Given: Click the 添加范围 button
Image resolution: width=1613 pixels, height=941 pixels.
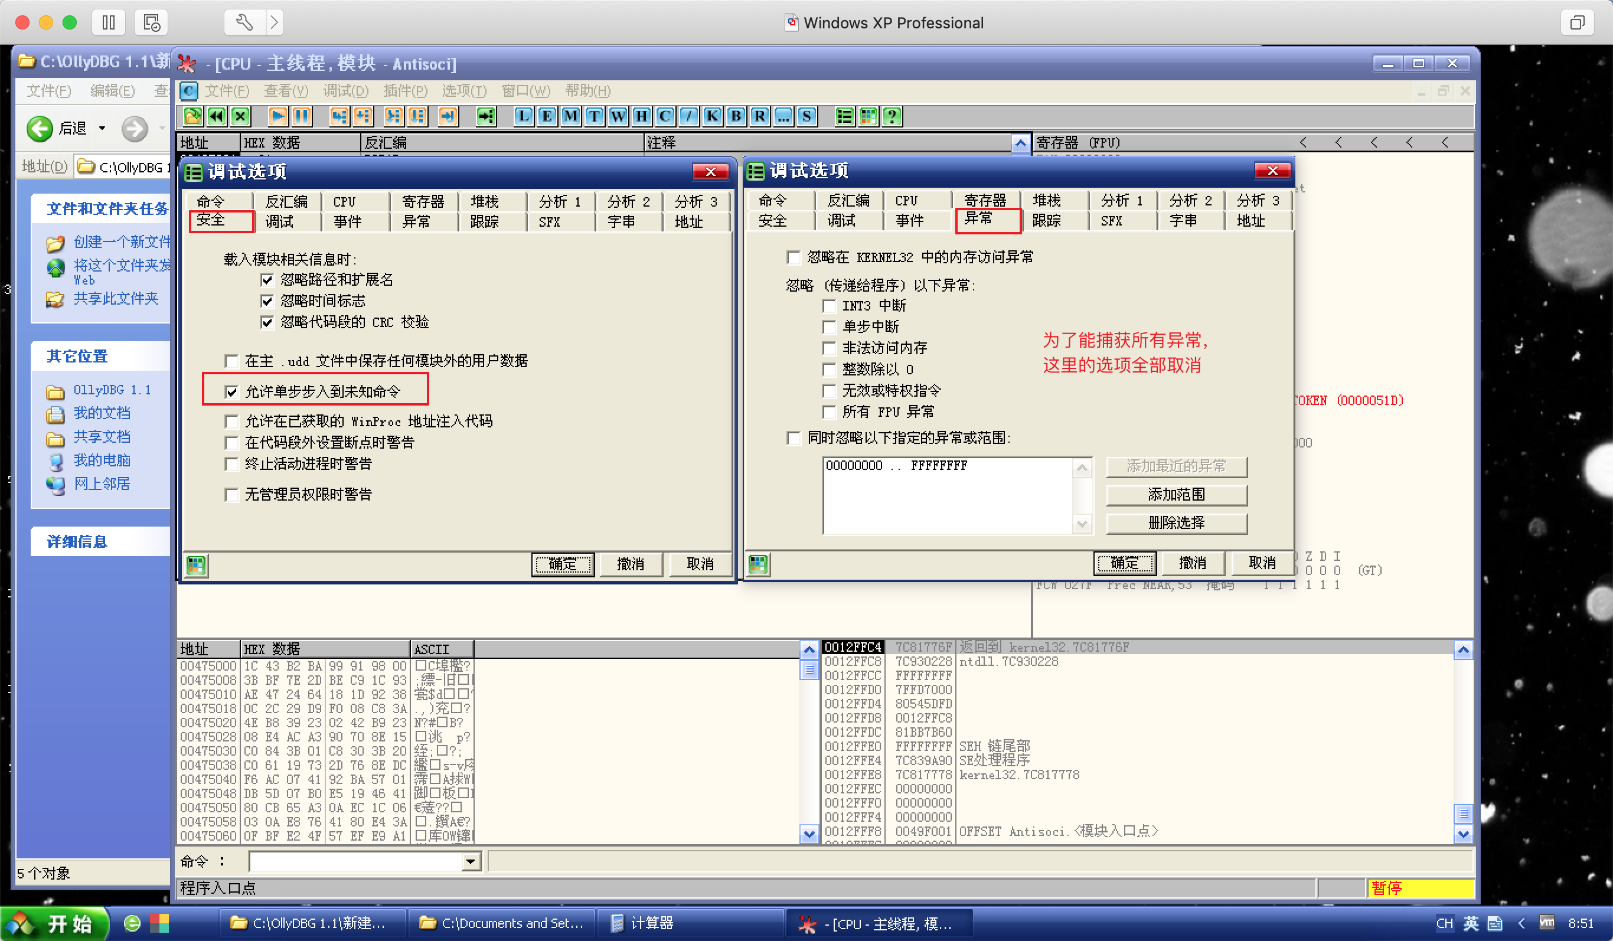Looking at the screenshot, I should click(x=1176, y=494).
